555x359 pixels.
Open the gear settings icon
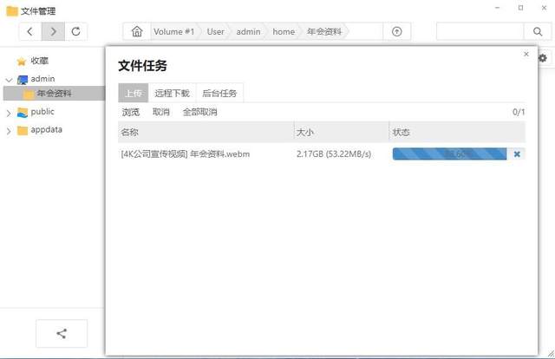pyautogui.click(x=543, y=58)
